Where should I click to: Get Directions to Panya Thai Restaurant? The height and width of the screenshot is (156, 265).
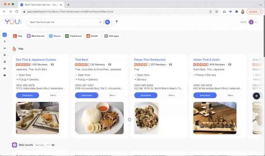click(146, 95)
